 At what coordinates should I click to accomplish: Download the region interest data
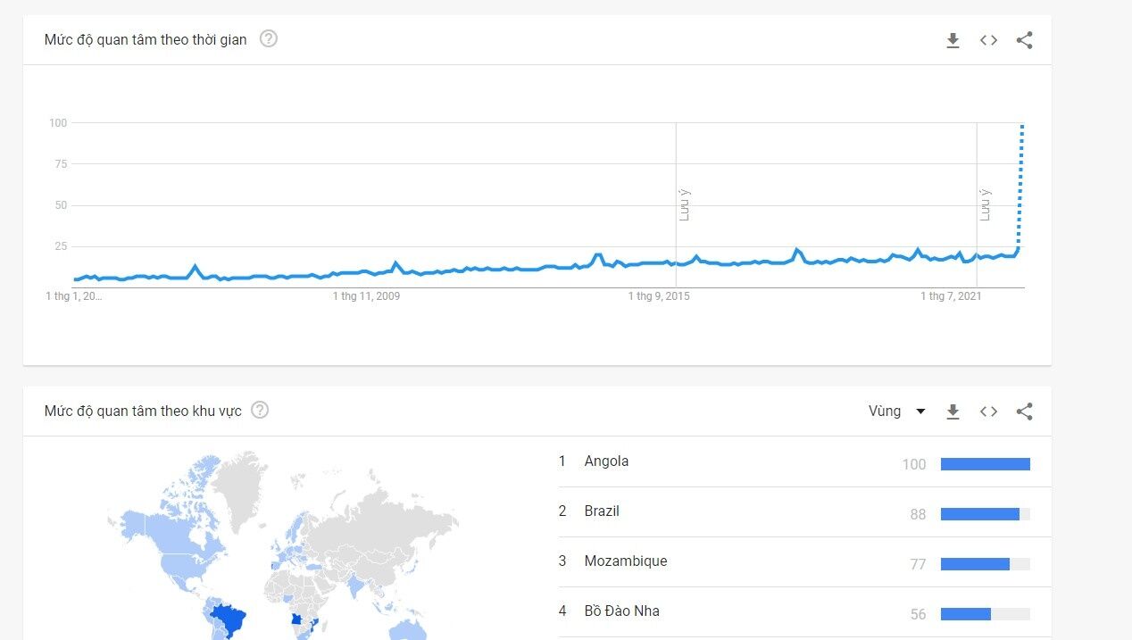953,411
